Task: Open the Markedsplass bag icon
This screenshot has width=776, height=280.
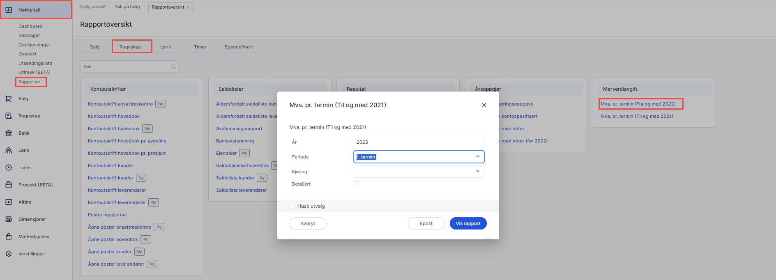Action: (x=8, y=236)
